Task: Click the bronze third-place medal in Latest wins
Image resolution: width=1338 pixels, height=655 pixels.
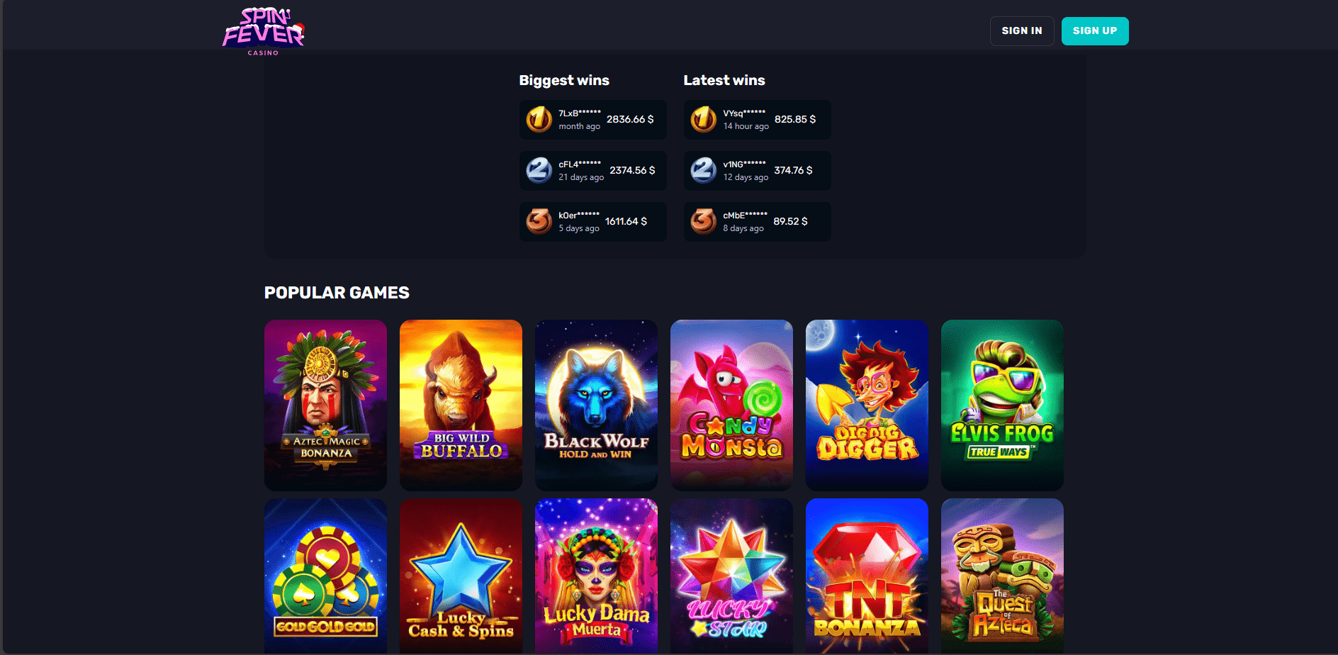Action: (x=704, y=221)
